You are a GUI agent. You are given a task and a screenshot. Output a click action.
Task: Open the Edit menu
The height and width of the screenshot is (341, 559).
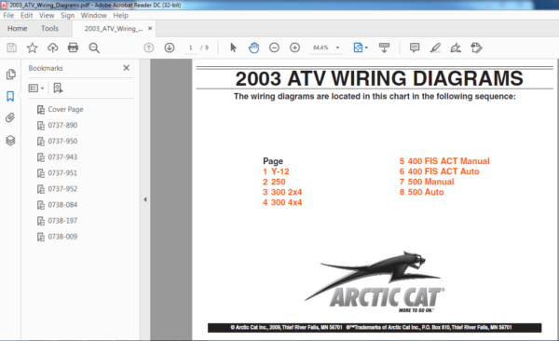(x=27, y=15)
